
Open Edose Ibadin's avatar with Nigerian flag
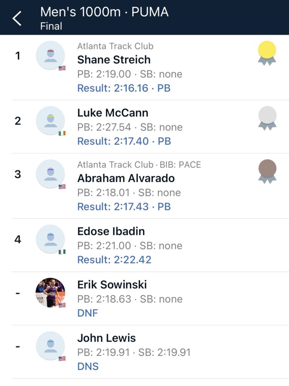pyautogui.click(x=50, y=239)
